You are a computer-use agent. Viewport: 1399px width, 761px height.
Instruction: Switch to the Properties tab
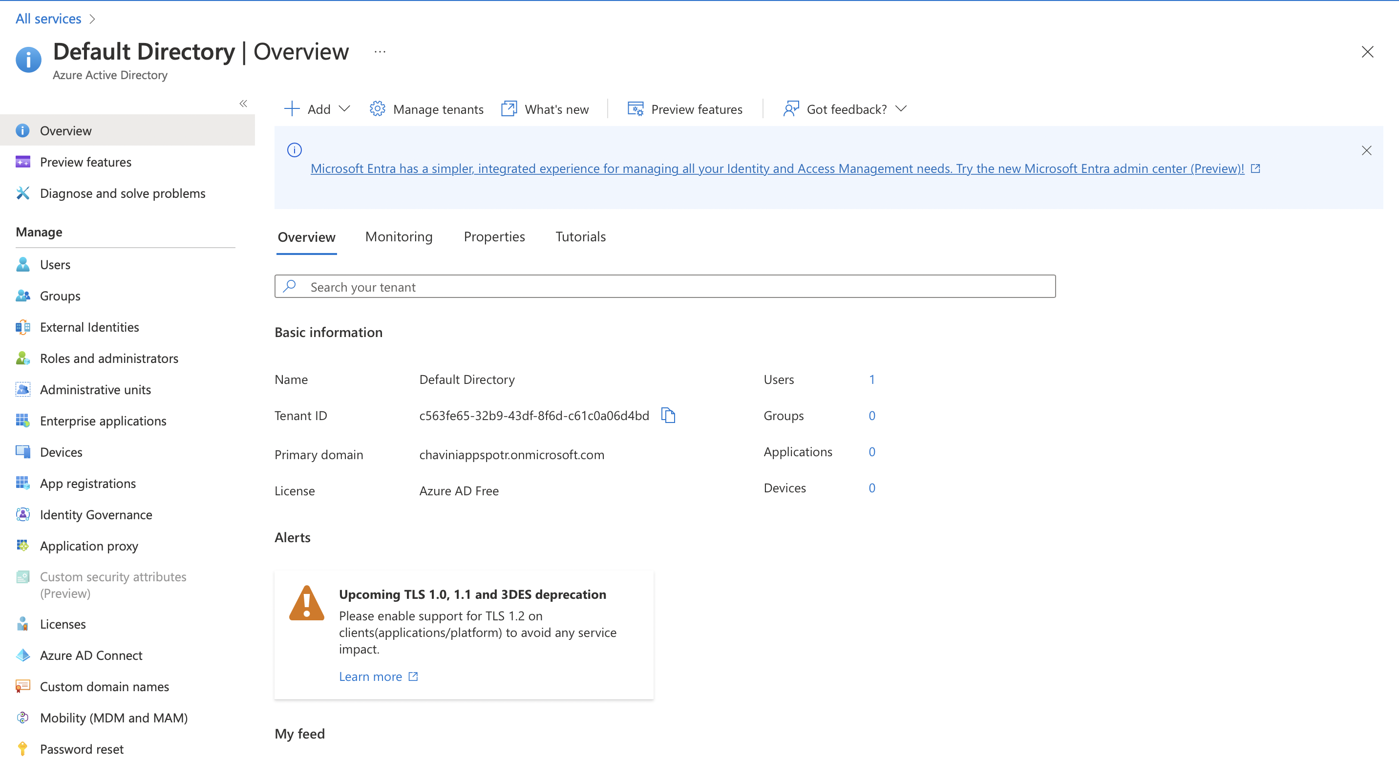pyautogui.click(x=494, y=237)
